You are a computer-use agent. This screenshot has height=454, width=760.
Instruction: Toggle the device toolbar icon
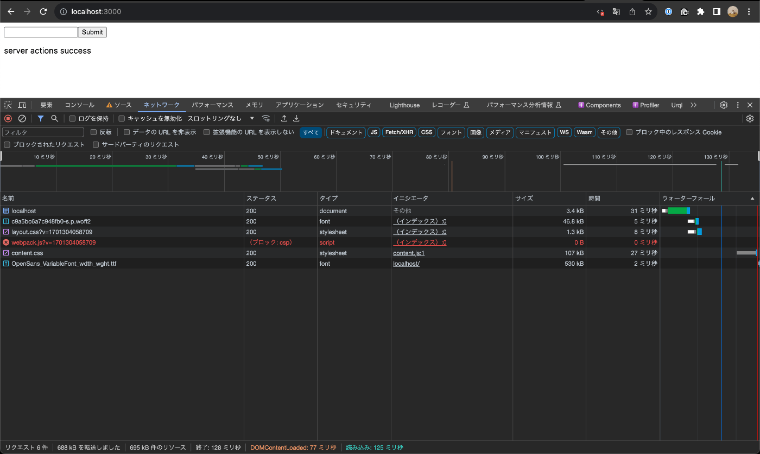22,105
